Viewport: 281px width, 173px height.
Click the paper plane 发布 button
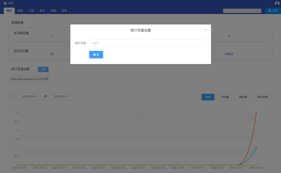tap(273, 11)
